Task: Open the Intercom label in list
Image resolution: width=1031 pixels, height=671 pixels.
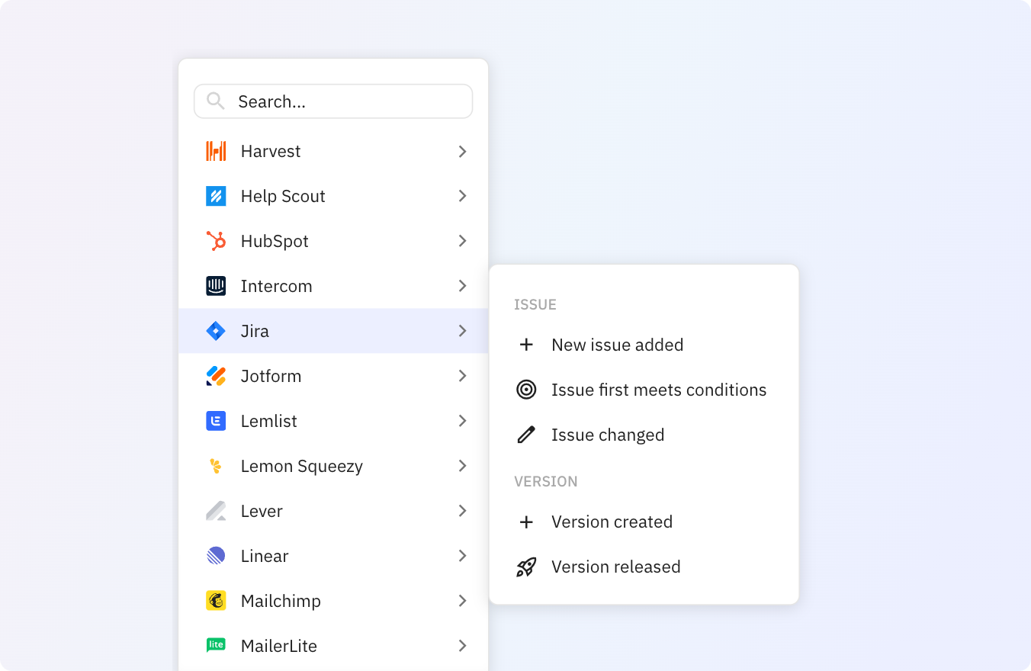Action: click(x=276, y=286)
